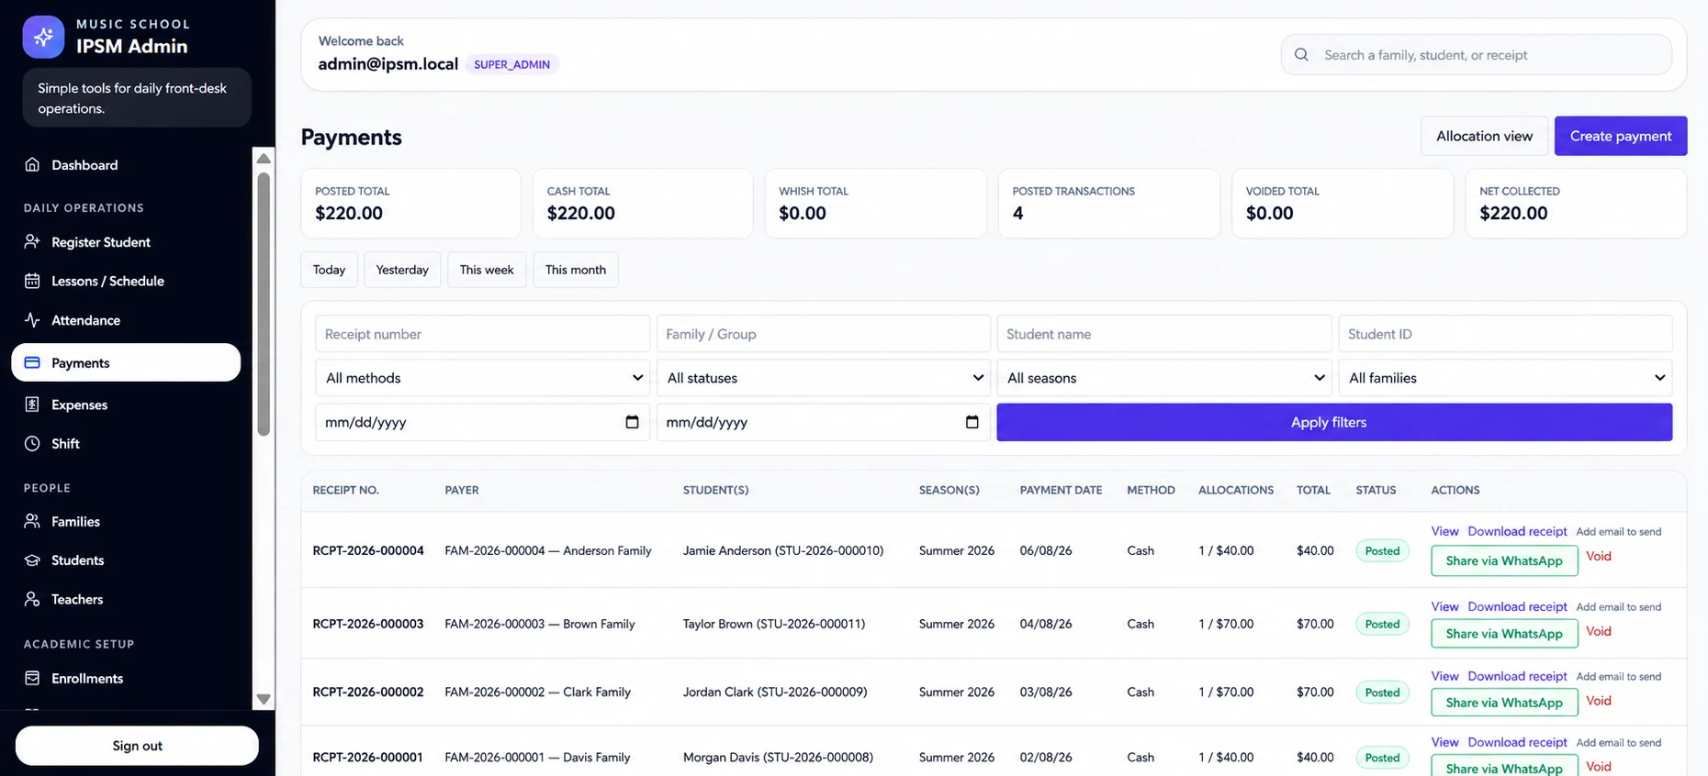Screen dimensions: 1708x776
Task: Click the Teachers person icon
Action: point(32,599)
